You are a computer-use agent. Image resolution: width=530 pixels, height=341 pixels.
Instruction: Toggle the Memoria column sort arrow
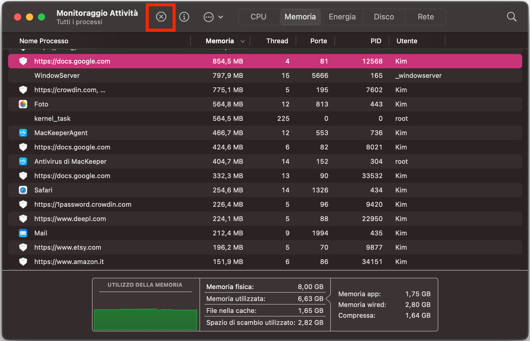(x=243, y=41)
